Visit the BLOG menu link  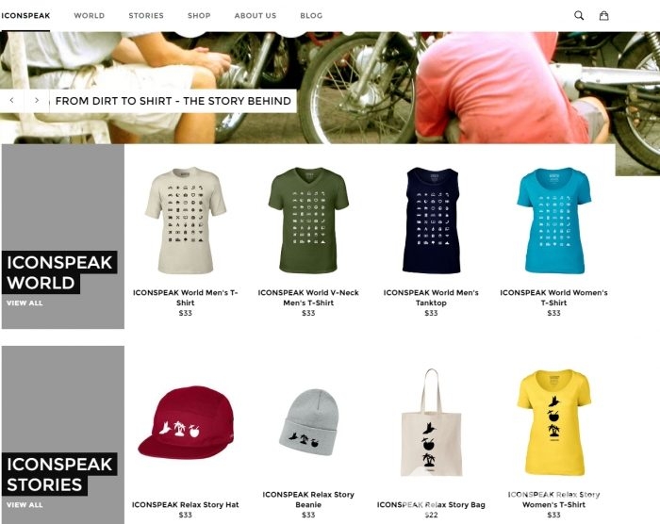tap(311, 16)
